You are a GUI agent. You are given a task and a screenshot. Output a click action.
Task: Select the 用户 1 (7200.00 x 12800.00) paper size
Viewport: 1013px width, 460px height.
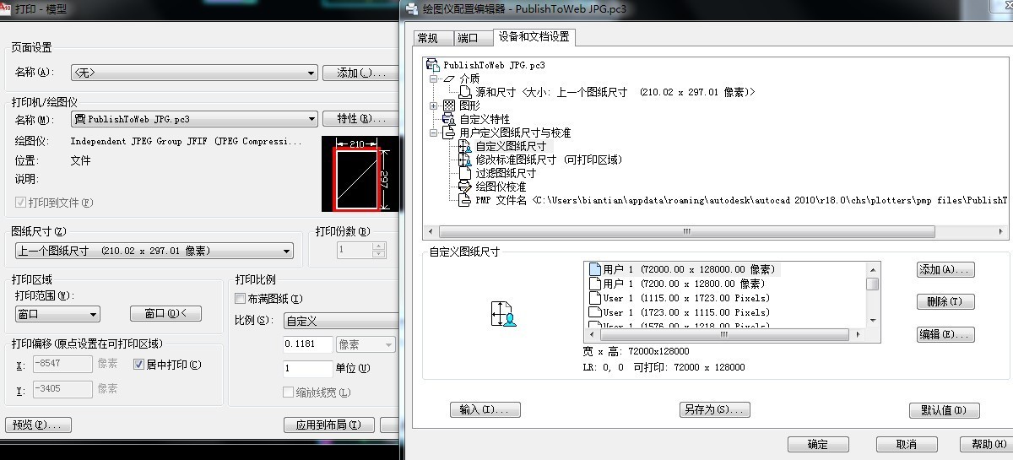click(x=684, y=284)
